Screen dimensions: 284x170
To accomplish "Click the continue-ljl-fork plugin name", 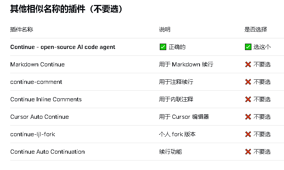I will pyautogui.click(x=33, y=134).
